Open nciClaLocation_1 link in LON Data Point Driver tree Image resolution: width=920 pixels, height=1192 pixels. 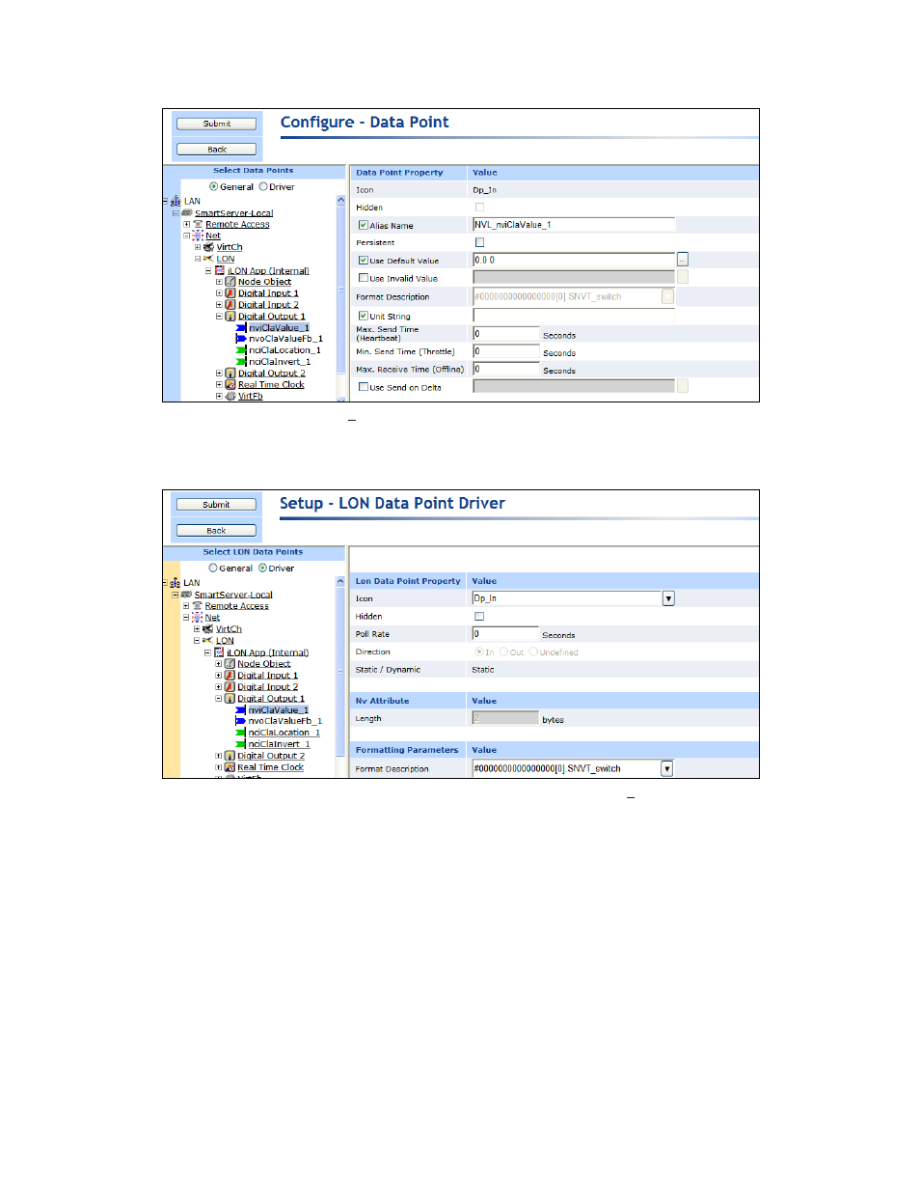(x=284, y=733)
